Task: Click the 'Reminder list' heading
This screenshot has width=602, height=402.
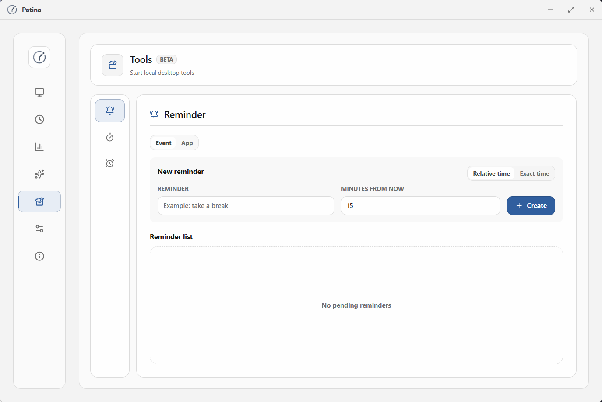Action: point(171,236)
